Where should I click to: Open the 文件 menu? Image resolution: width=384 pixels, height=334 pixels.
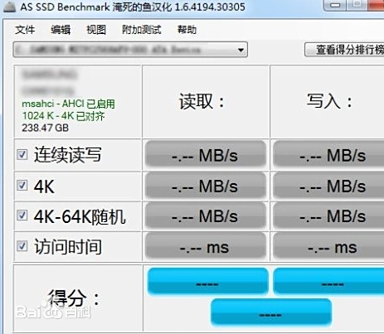pos(25,29)
